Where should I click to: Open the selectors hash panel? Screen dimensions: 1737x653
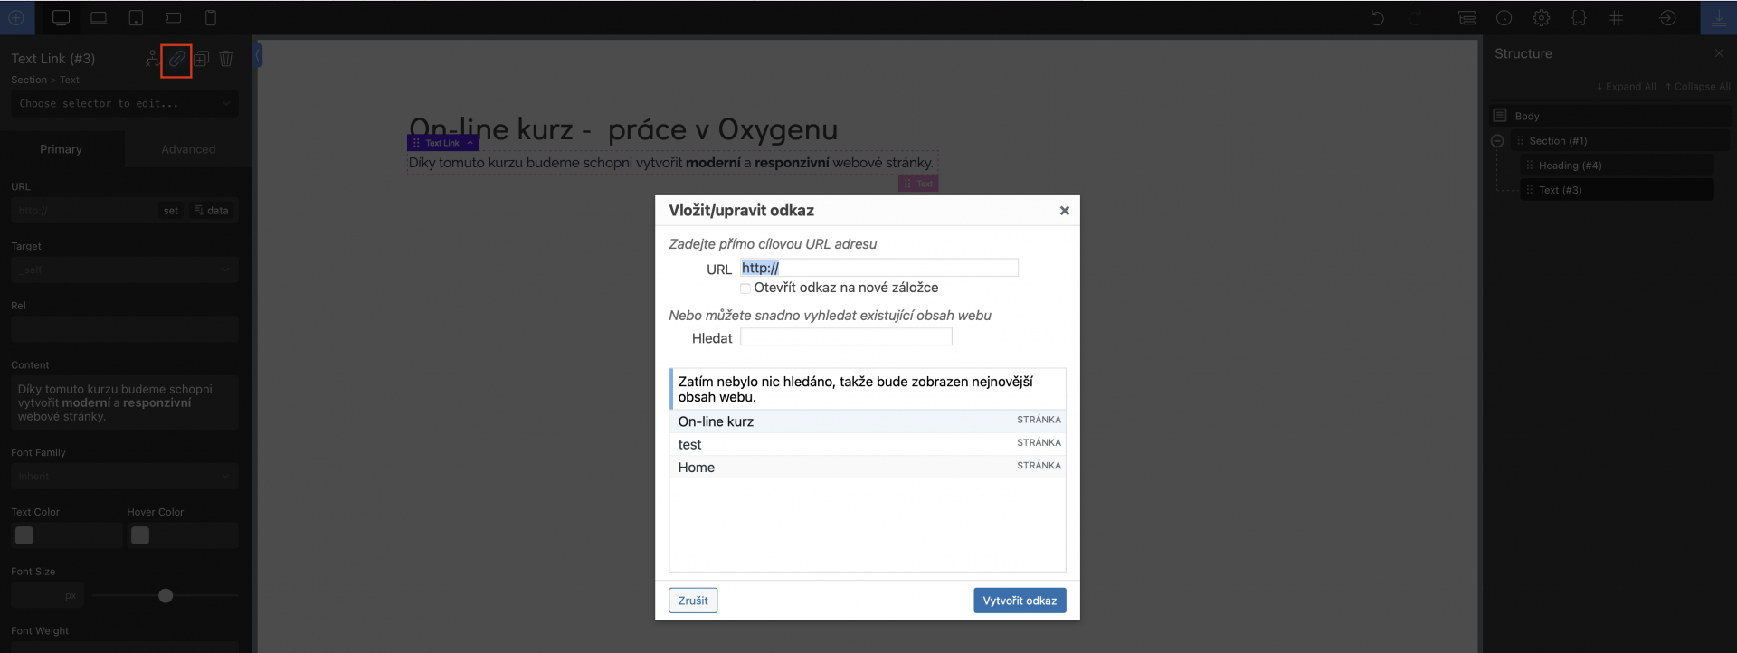tap(1616, 18)
